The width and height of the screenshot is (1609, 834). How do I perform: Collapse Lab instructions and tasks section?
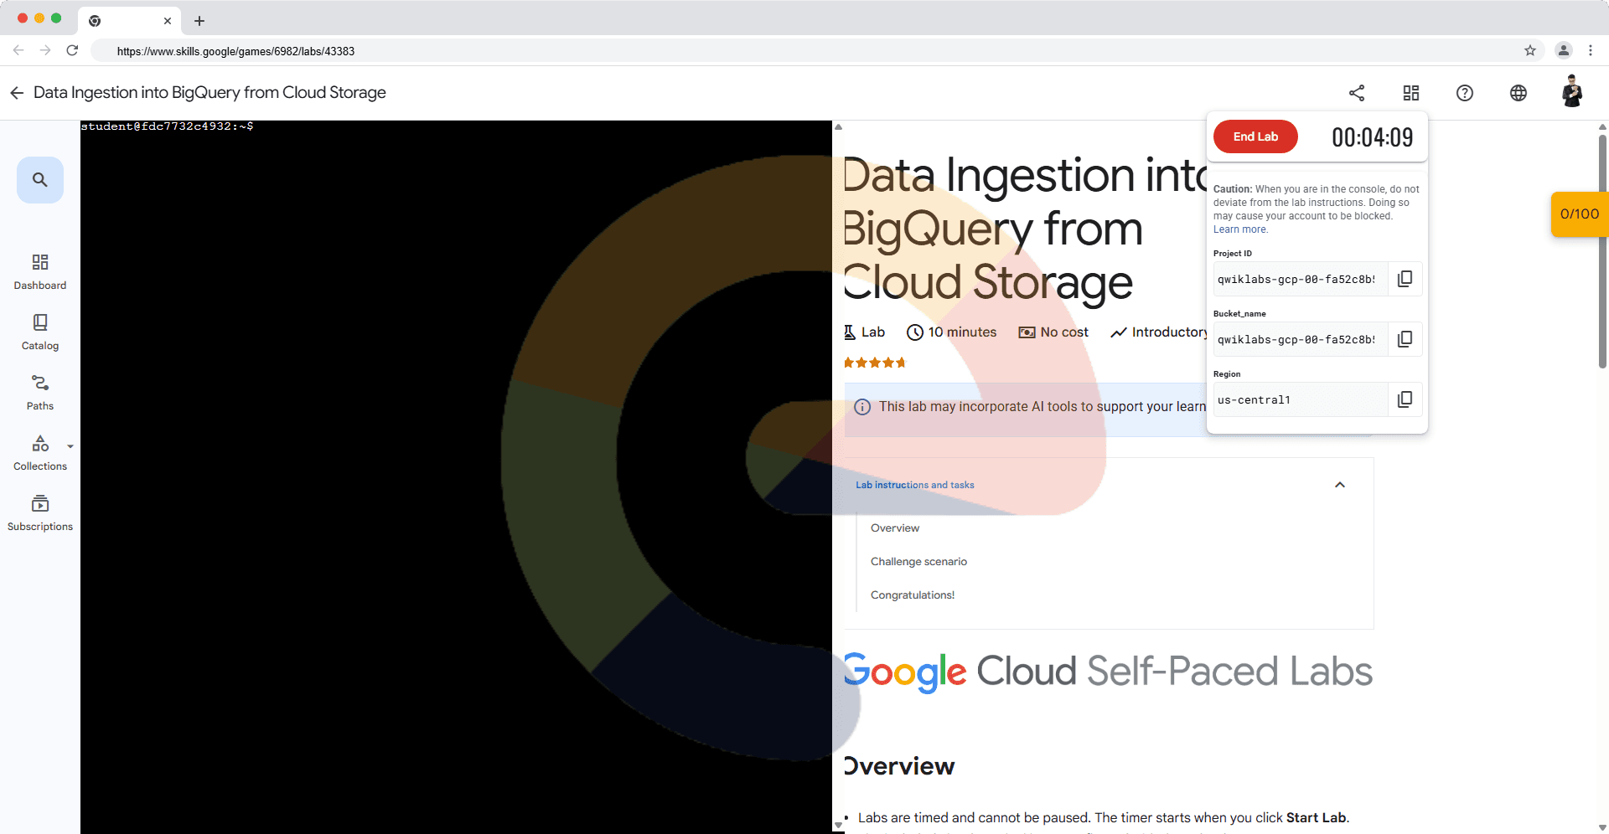point(1339,485)
